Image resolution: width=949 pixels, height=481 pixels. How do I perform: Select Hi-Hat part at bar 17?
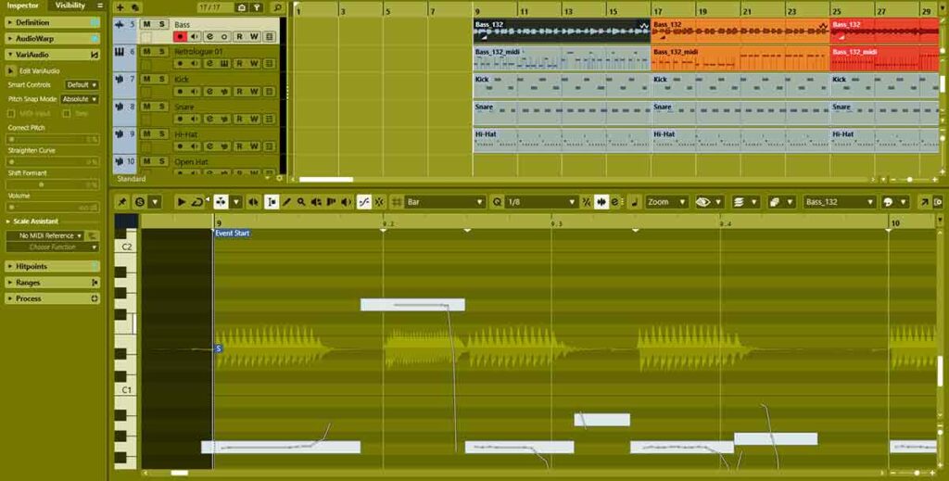[x=740, y=140]
